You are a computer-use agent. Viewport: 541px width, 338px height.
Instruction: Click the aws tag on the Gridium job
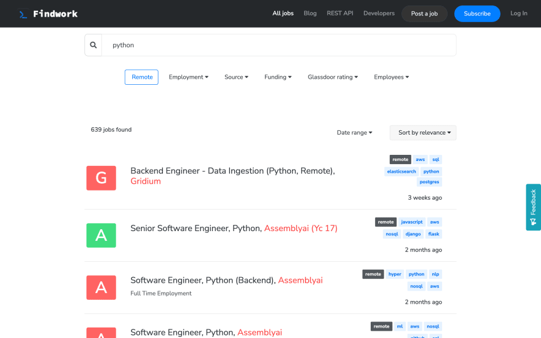coord(421,159)
